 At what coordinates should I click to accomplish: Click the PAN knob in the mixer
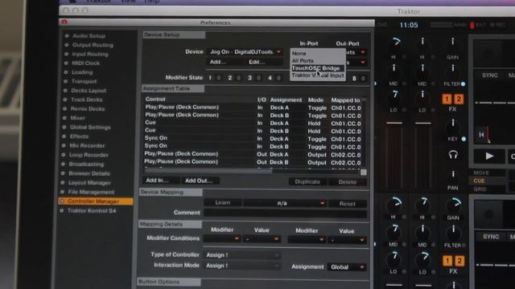tap(453, 175)
